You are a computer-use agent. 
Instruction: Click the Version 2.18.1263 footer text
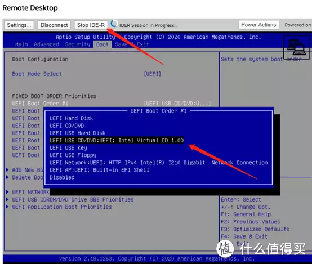[x=157, y=258]
